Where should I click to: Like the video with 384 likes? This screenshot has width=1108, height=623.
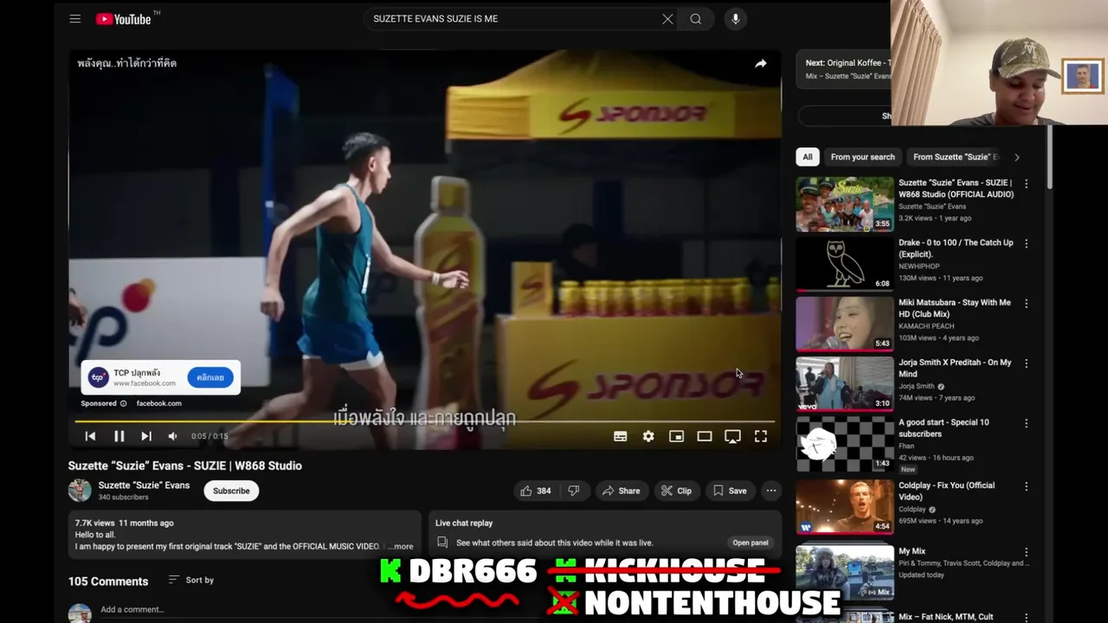tap(536, 491)
